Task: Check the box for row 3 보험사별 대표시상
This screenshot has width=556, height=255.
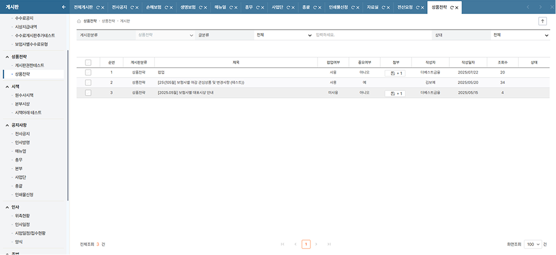Action: click(x=88, y=93)
